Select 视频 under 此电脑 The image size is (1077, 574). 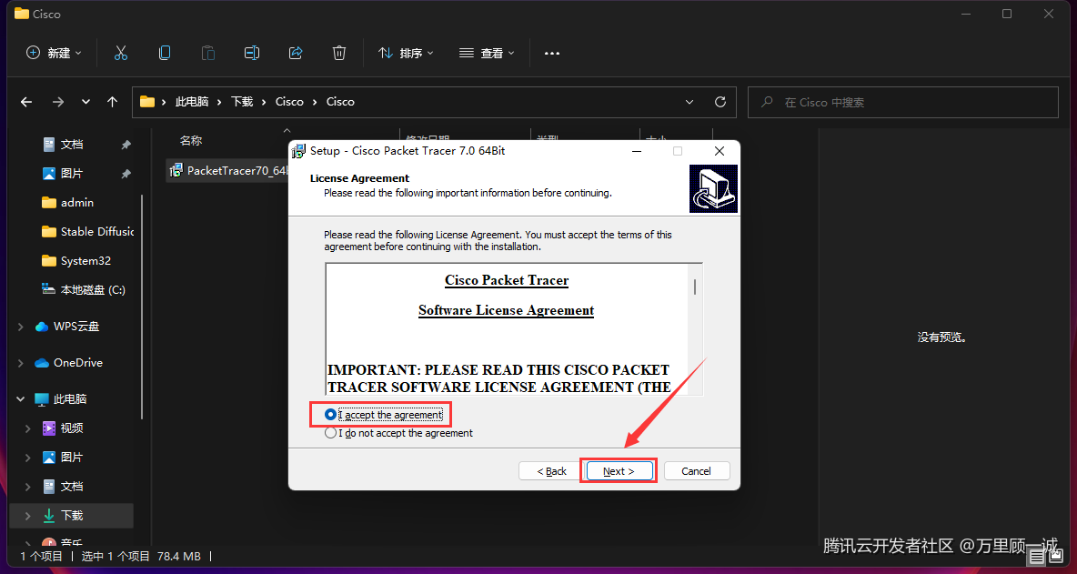point(72,428)
